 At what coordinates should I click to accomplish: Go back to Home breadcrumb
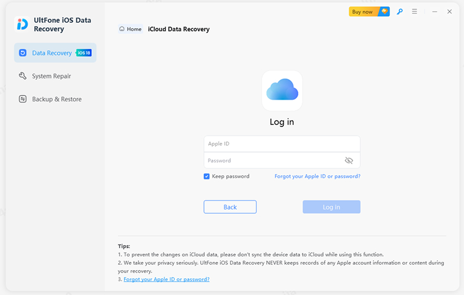click(x=130, y=29)
